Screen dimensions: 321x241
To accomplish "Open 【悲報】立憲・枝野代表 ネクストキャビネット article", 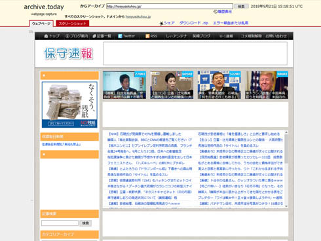I will [150, 192].
